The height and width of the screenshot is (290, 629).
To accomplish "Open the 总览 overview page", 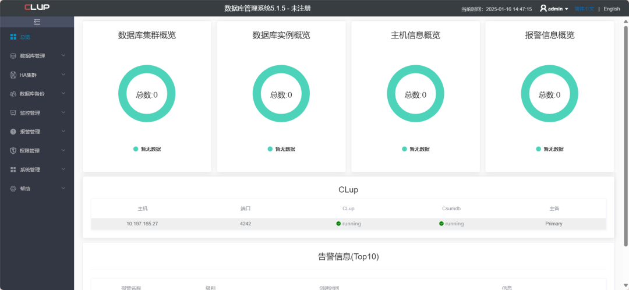I will [x=37, y=37].
